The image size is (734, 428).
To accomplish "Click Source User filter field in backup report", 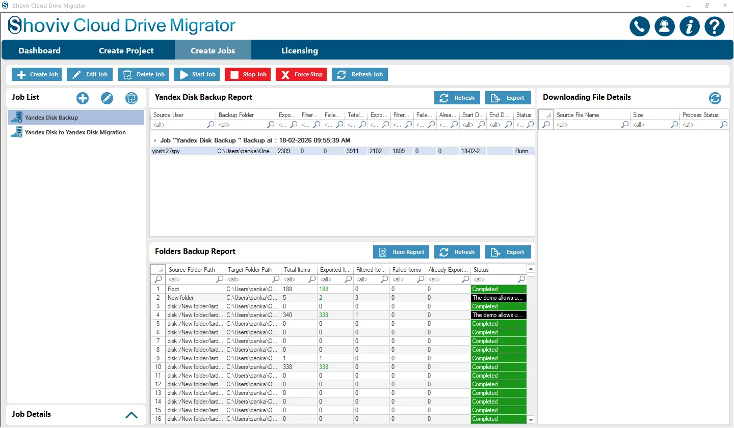I will tap(183, 125).
